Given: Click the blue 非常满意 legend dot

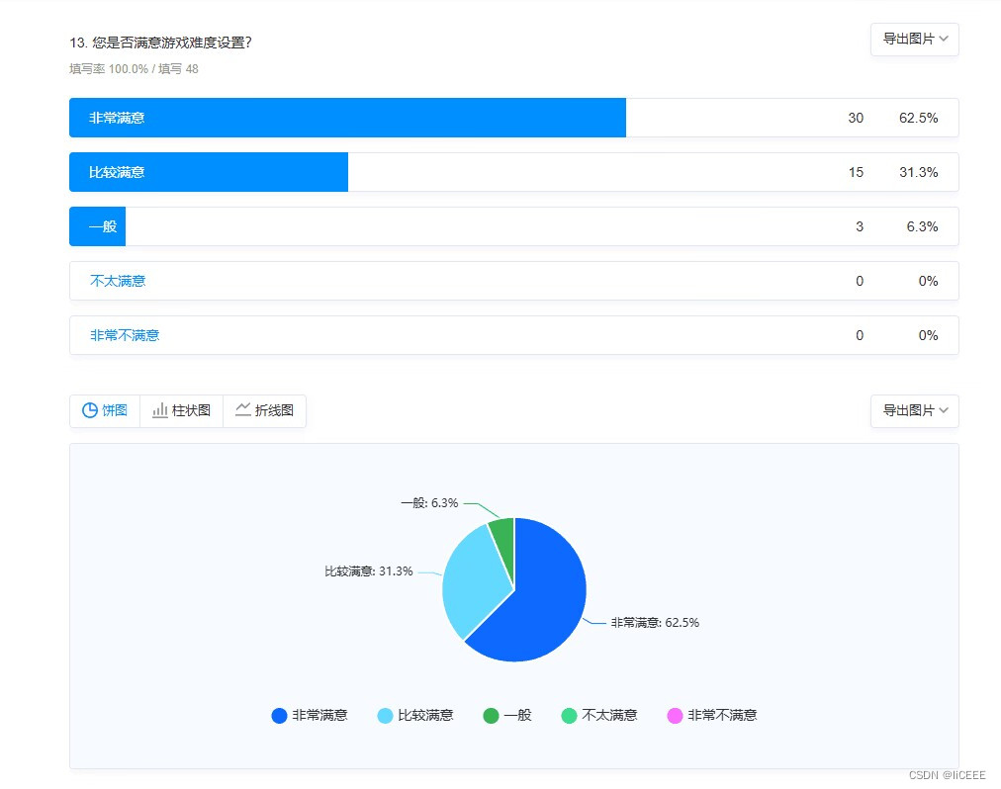Looking at the screenshot, I should coord(278,715).
